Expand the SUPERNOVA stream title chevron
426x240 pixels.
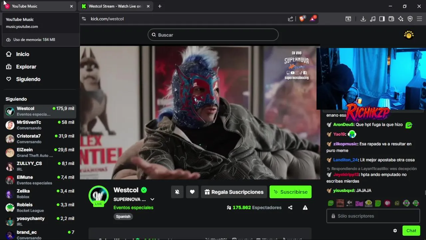[152, 199]
